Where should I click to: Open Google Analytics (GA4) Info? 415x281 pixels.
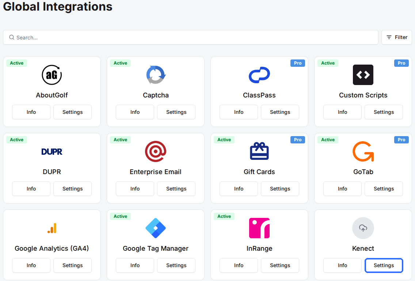click(31, 265)
